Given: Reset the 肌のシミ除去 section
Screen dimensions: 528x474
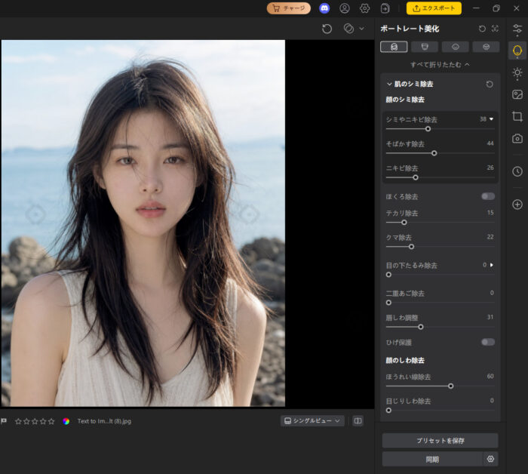Looking at the screenshot, I should [x=490, y=85].
